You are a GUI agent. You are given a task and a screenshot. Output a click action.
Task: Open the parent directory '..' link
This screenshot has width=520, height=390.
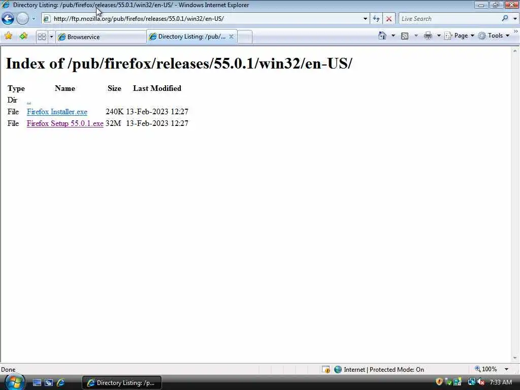click(29, 101)
